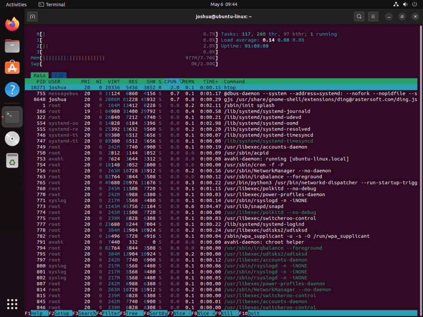Click the wired network icon in the top bar

click(396, 5)
